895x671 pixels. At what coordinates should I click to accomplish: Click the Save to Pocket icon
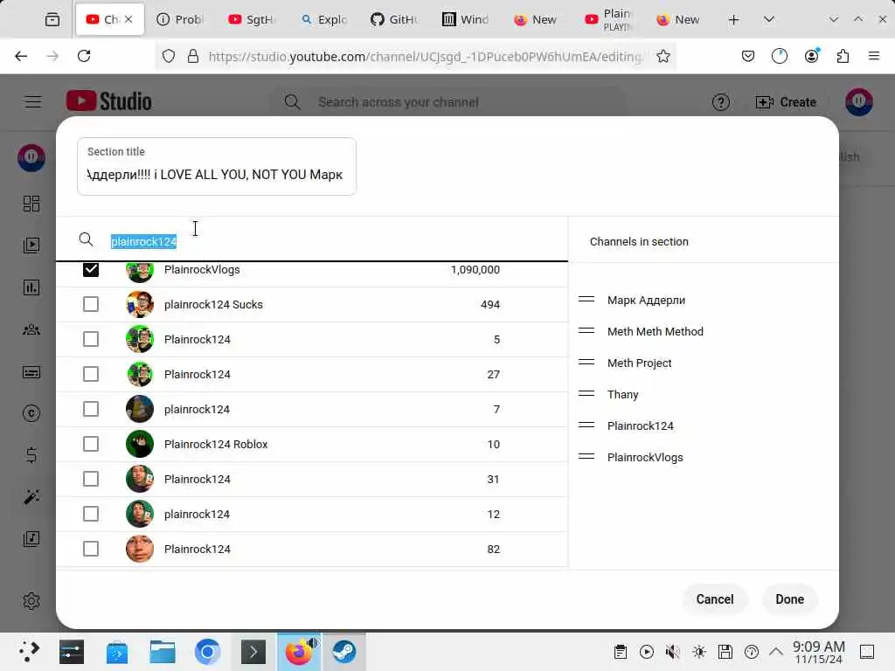(x=748, y=56)
